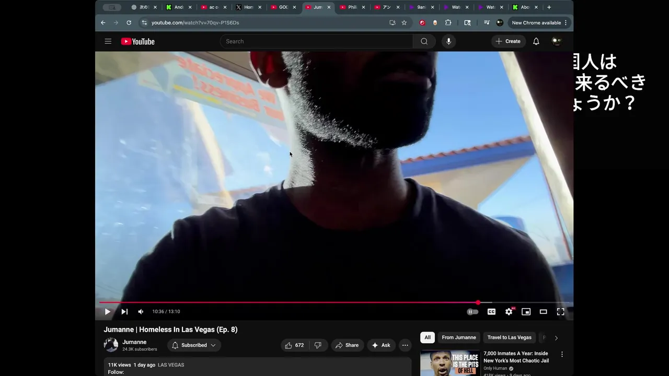Click the browser address bar URL
669x376 pixels.
(x=195, y=22)
